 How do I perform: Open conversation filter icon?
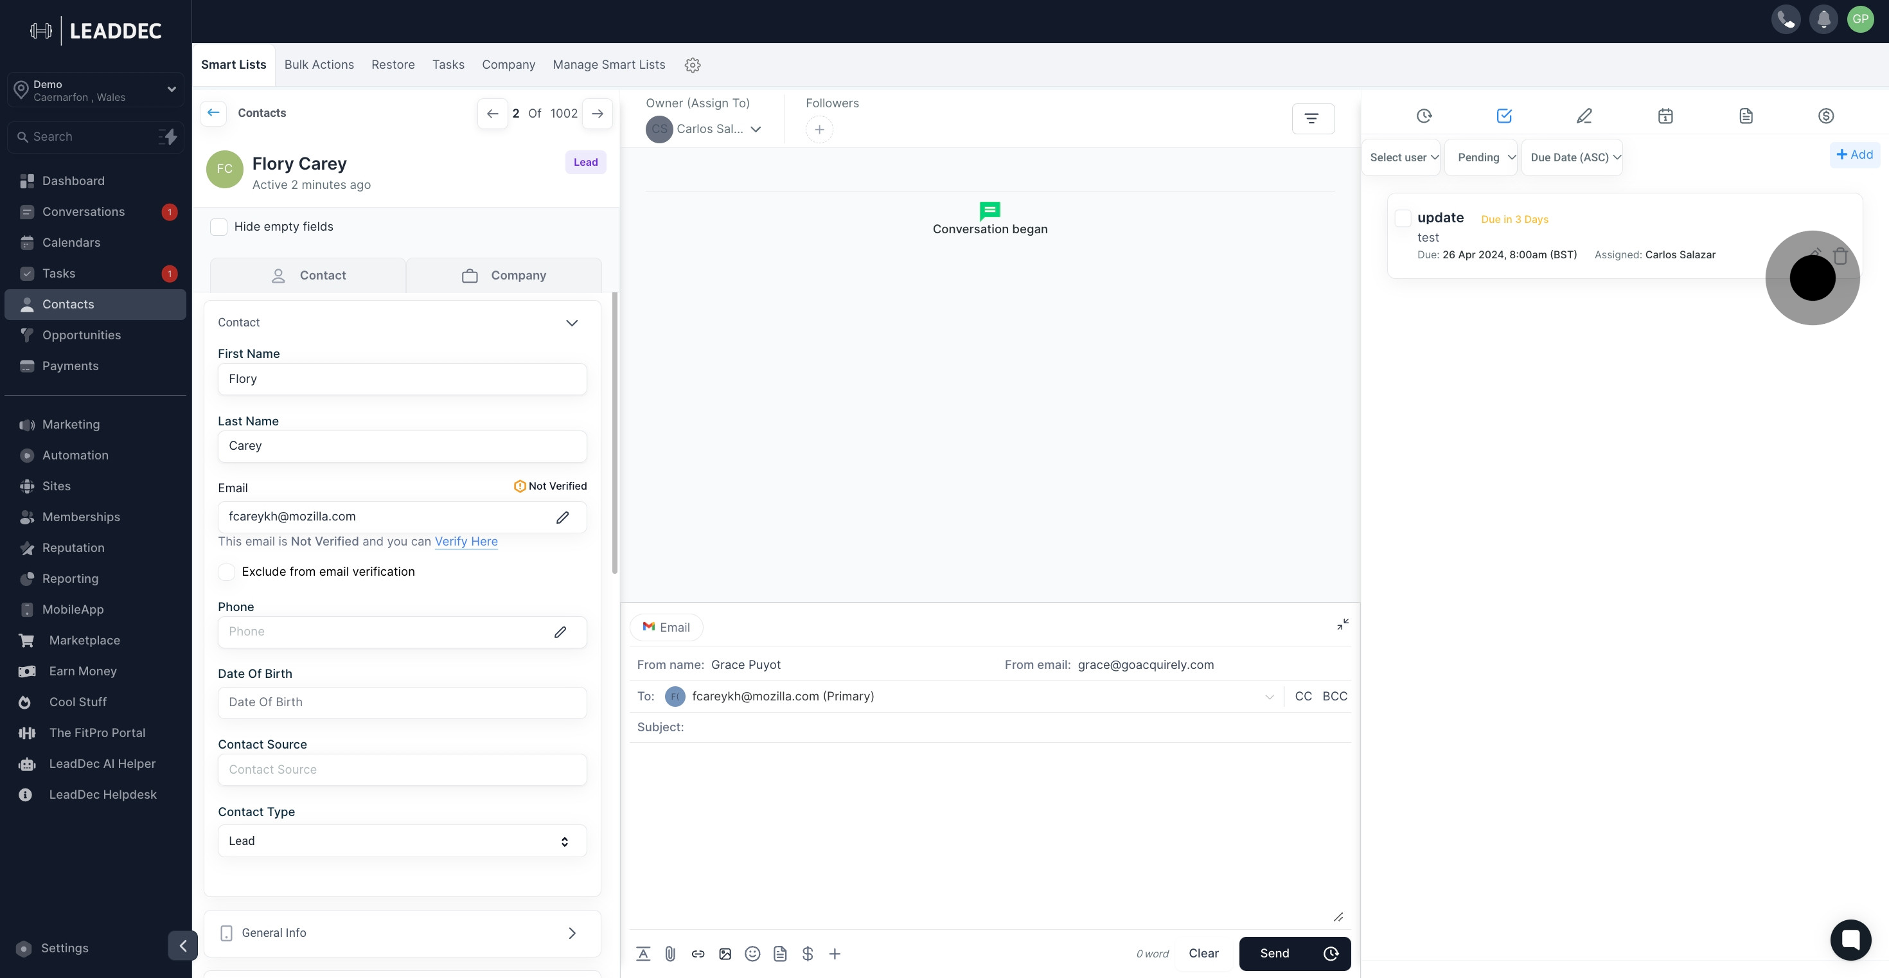click(x=1313, y=118)
